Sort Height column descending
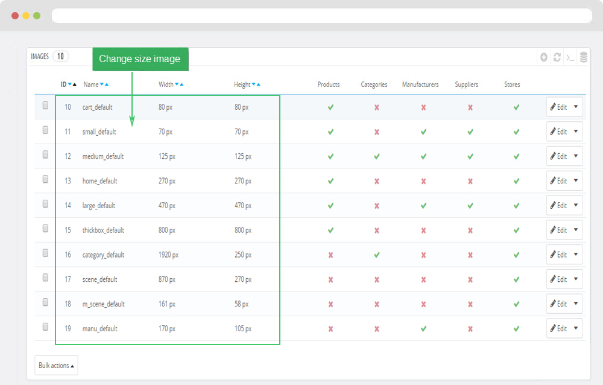Image resolution: width=603 pixels, height=385 pixels. pos(254,84)
